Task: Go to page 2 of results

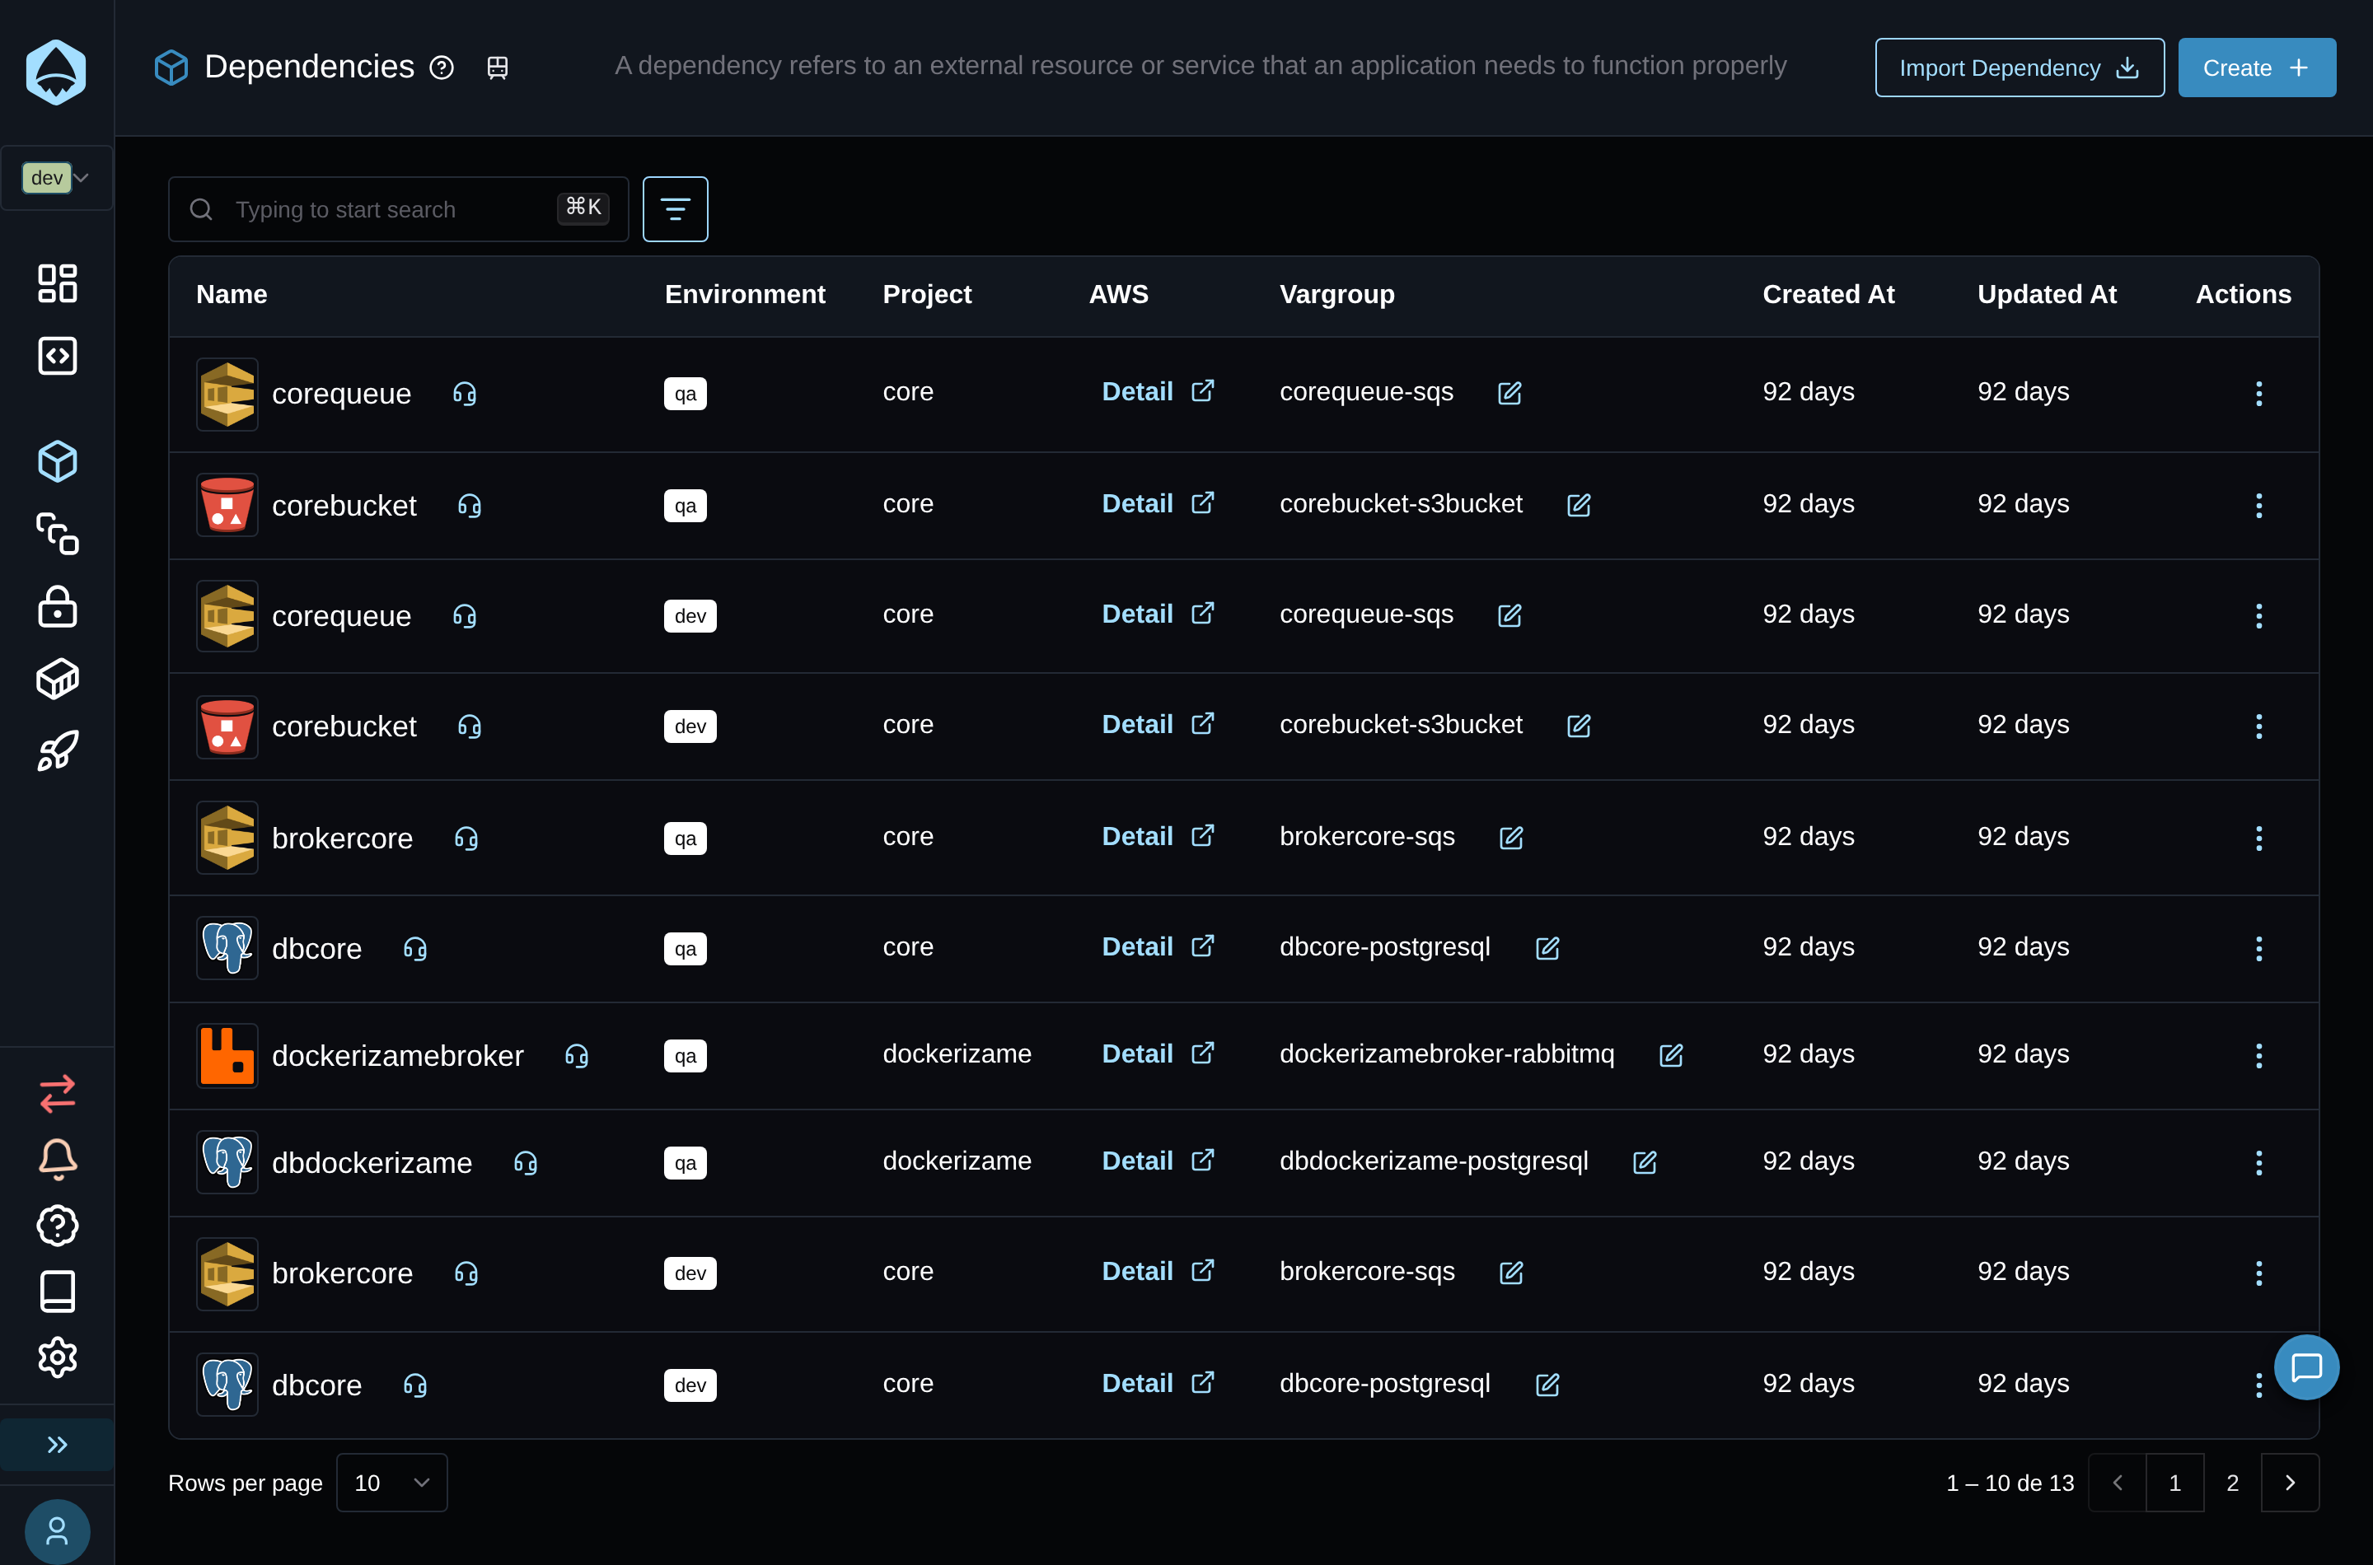Action: 2232,1483
